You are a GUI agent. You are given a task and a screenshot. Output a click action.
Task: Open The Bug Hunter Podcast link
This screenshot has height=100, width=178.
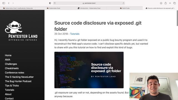(18, 81)
